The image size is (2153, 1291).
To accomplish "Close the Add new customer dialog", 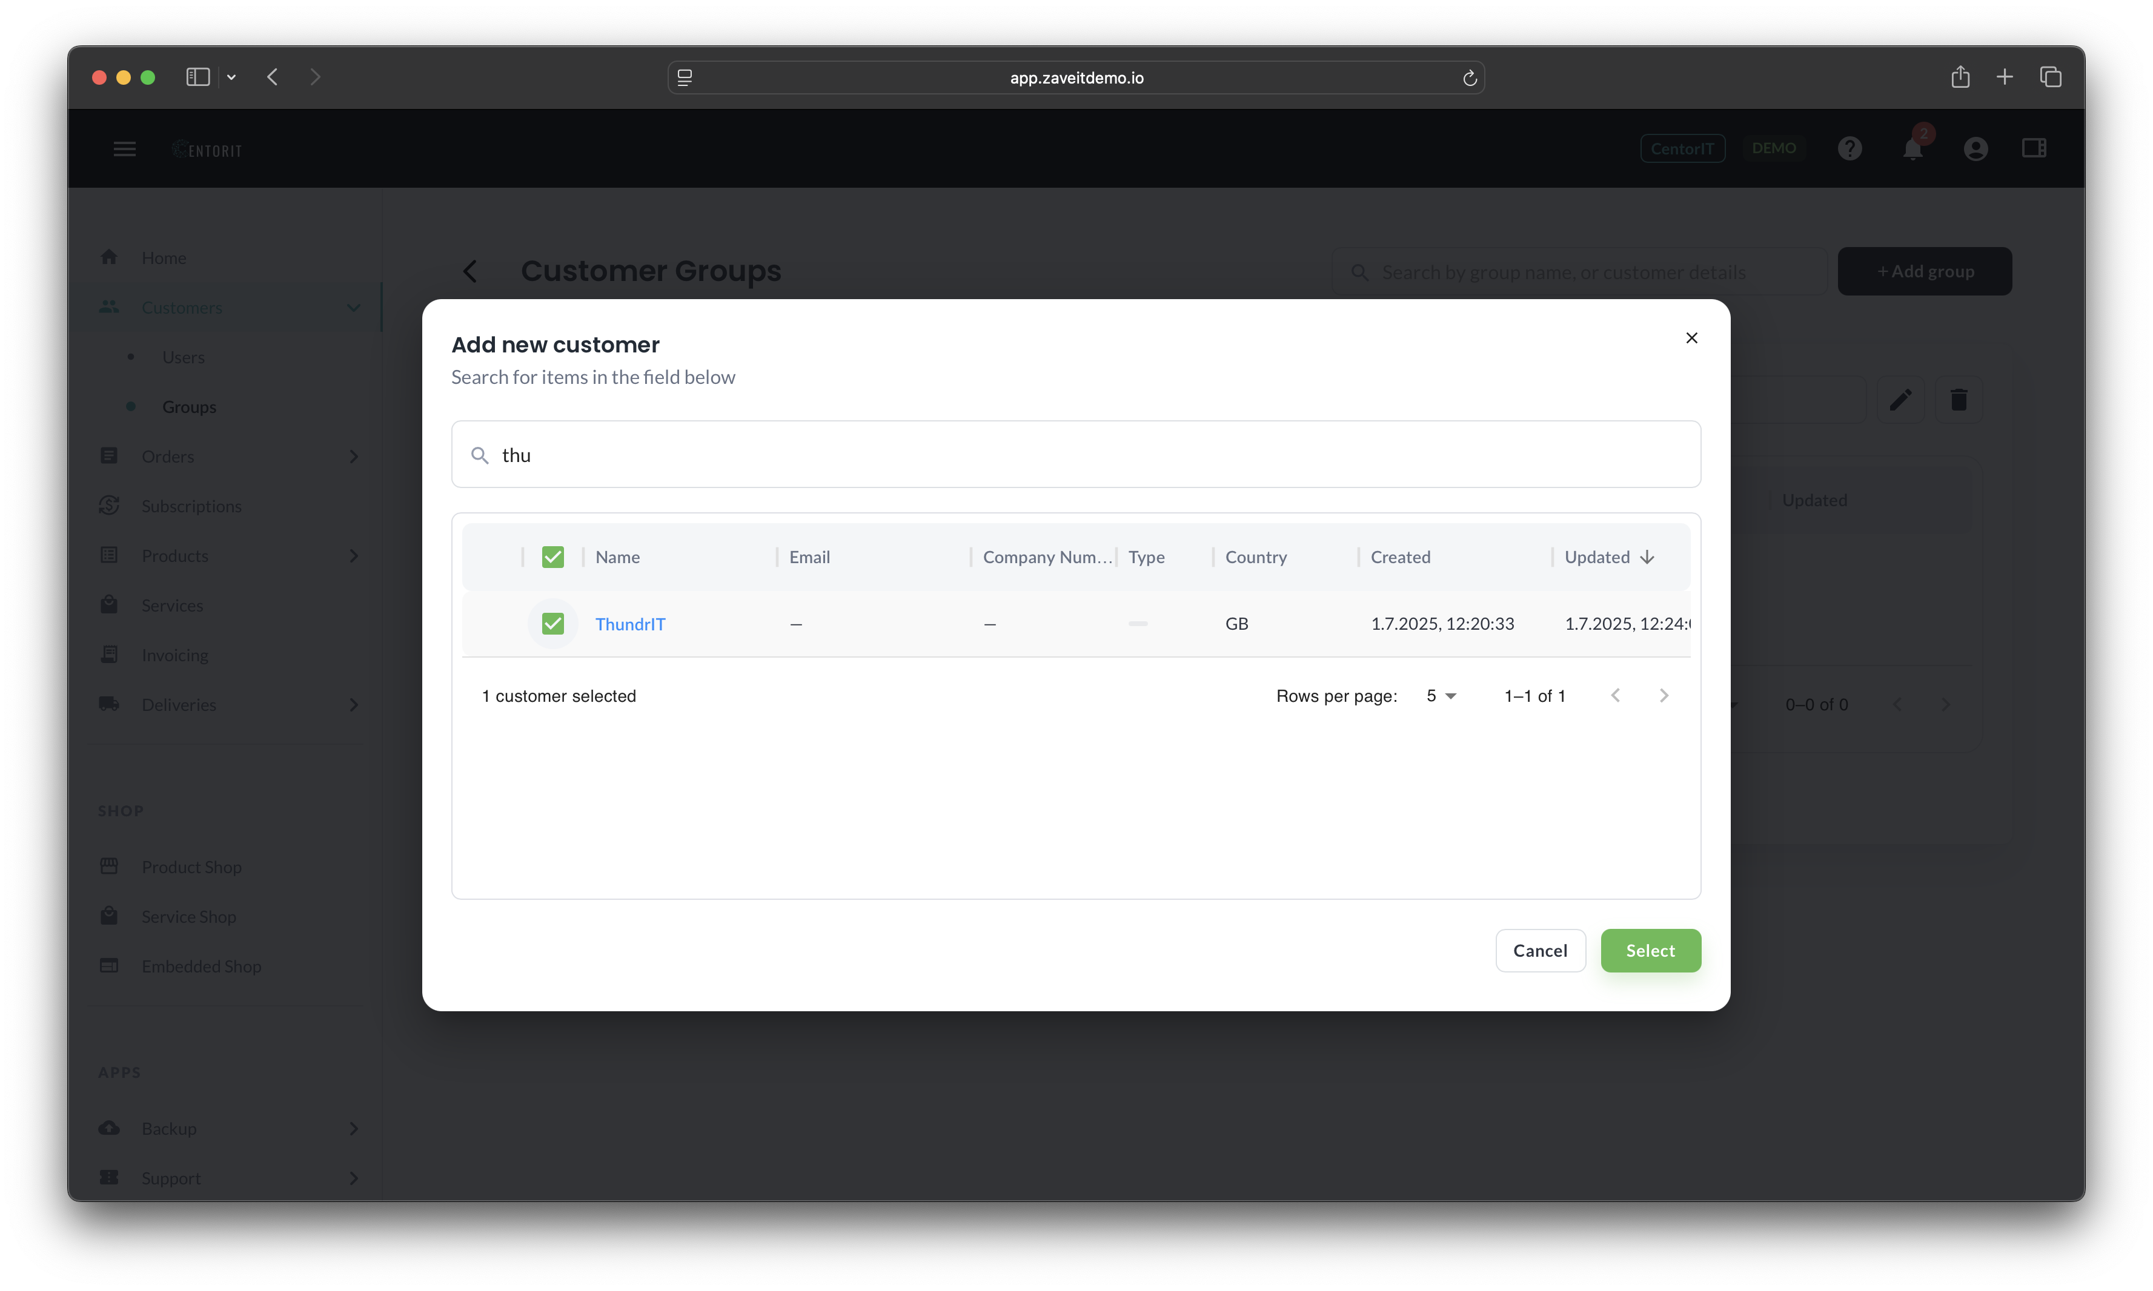I will pos(1691,337).
